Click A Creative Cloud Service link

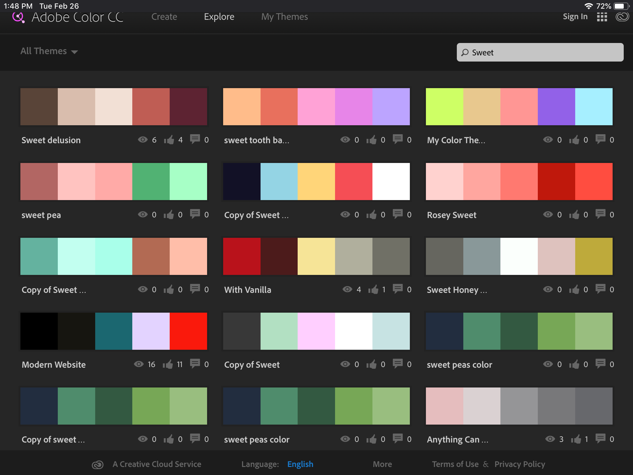coord(157,464)
